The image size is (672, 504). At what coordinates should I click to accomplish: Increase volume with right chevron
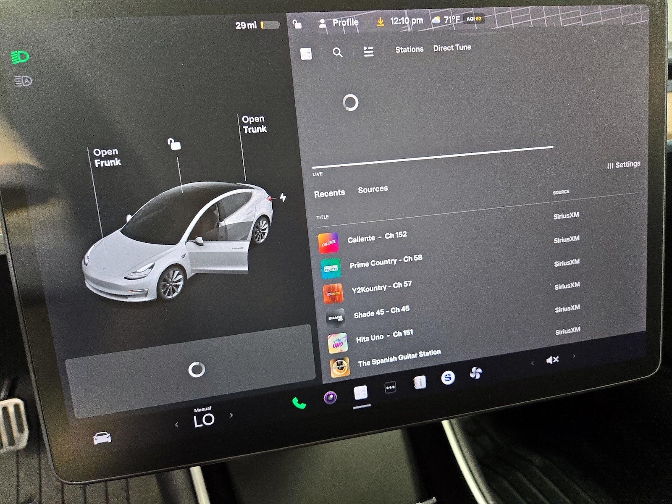[x=574, y=356]
